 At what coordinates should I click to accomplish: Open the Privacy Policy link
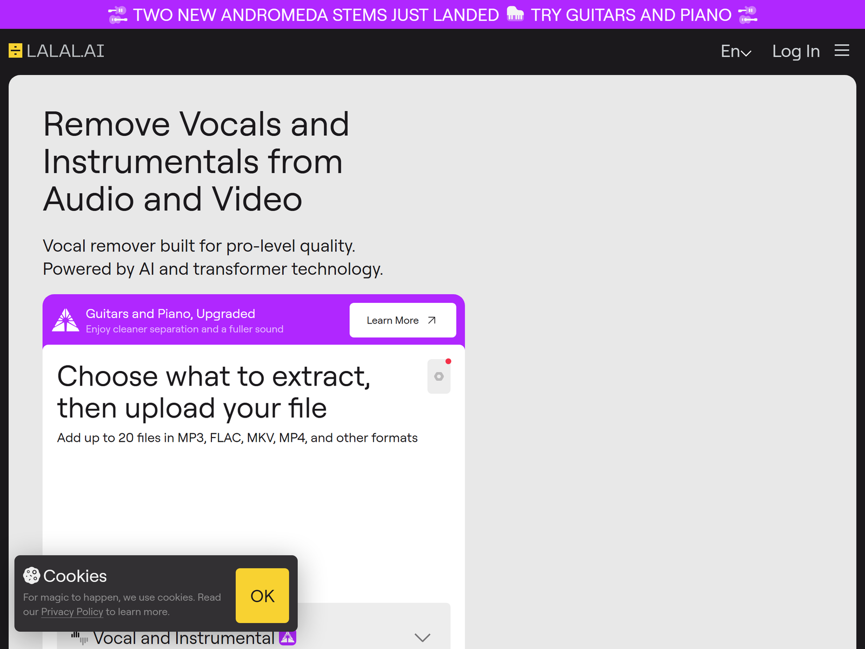[72, 612]
